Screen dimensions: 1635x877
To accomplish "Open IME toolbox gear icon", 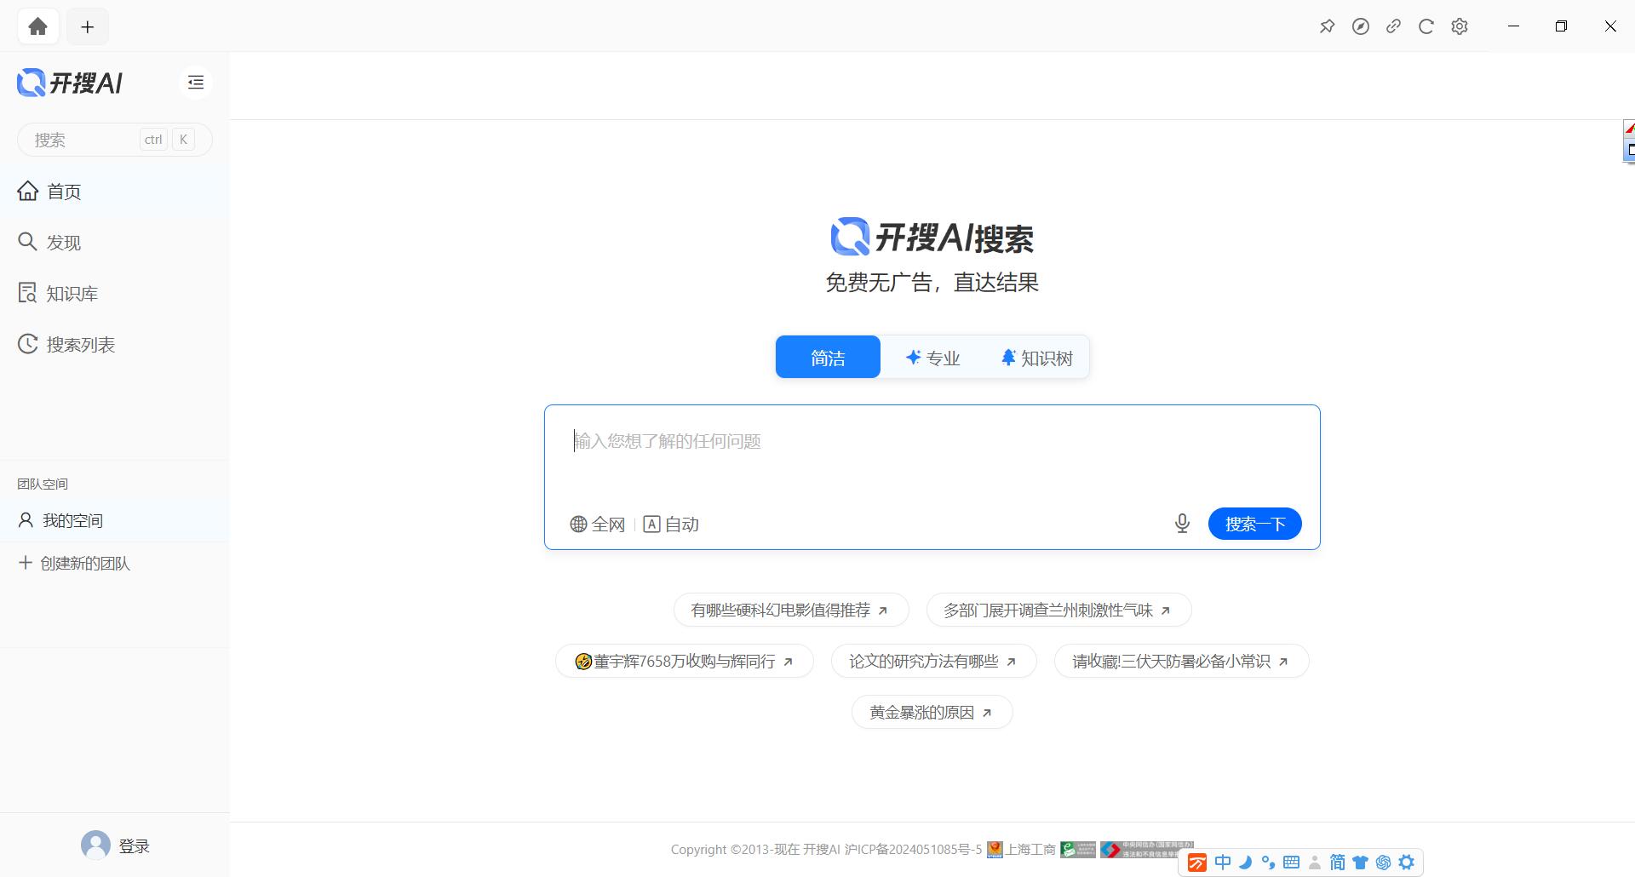I will [1407, 863].
